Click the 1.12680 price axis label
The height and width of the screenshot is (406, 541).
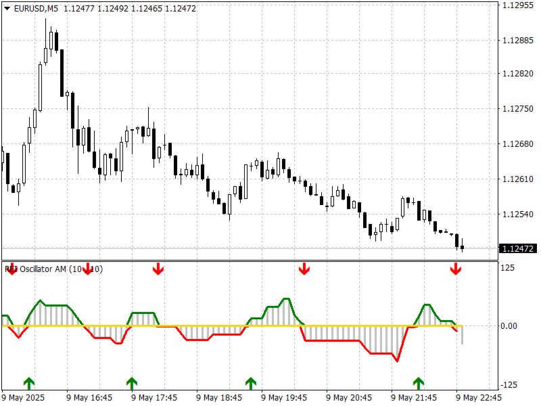(x=518, y=144)
